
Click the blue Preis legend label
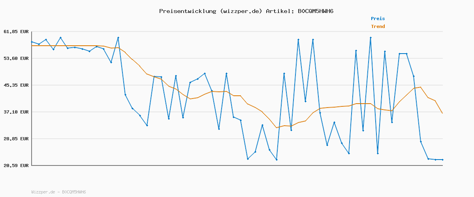(x=378, y=19)
